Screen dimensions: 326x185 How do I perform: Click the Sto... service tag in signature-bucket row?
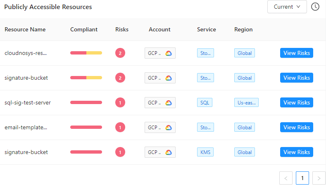[205, 78]
